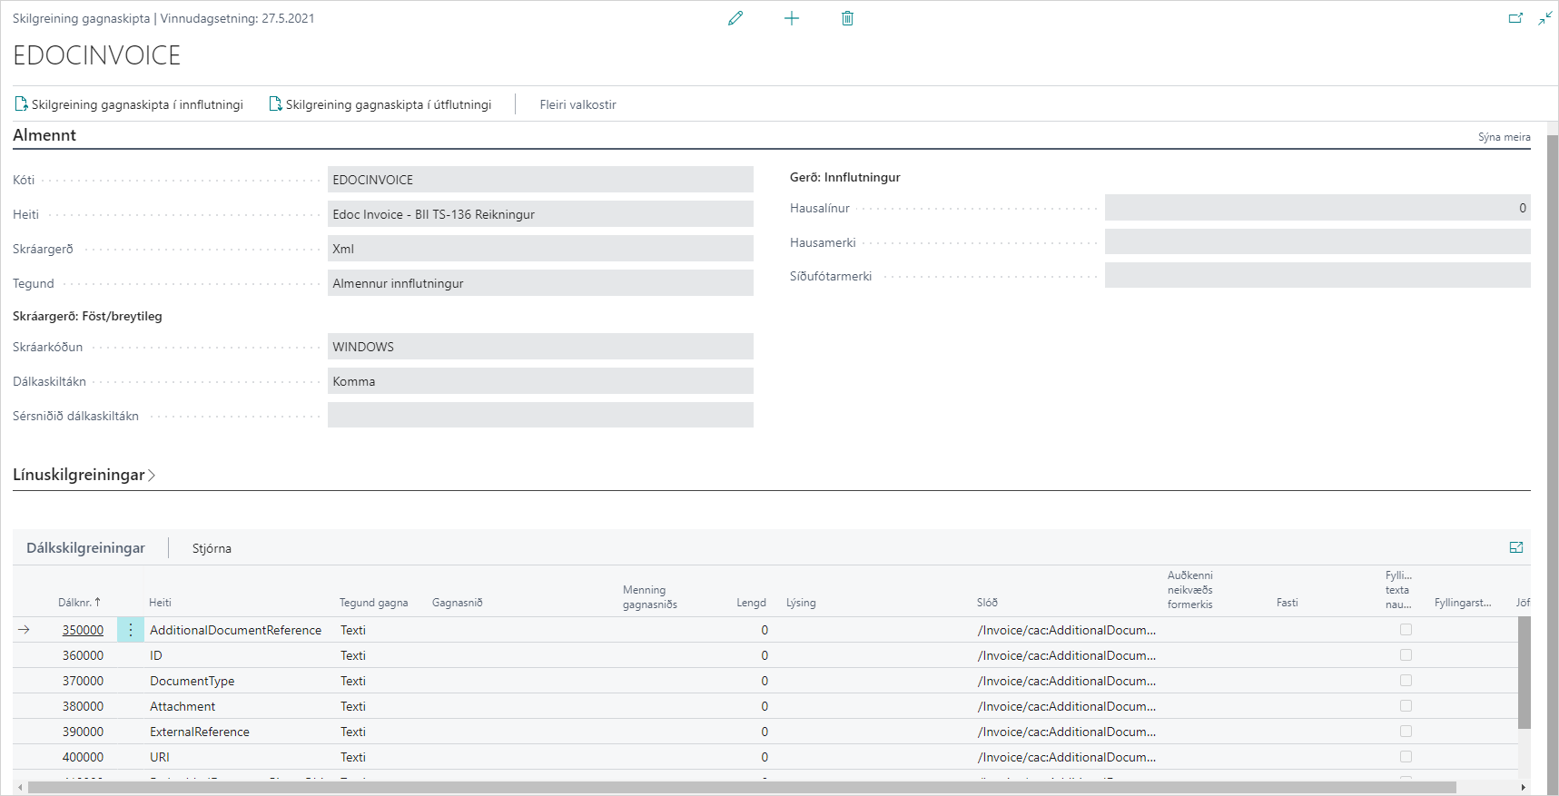Click the empty Síðufótarmerki field
Screen dimensions: 1559x796
click(1317, 276)
